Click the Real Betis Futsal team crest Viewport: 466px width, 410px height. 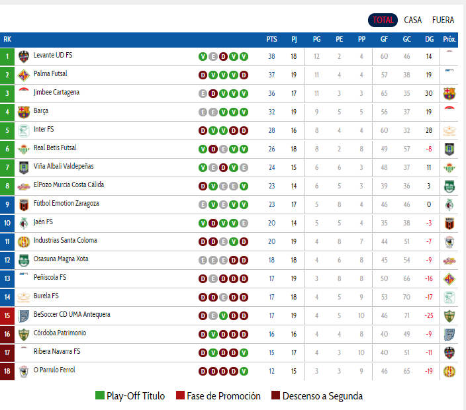click(23, 149)
